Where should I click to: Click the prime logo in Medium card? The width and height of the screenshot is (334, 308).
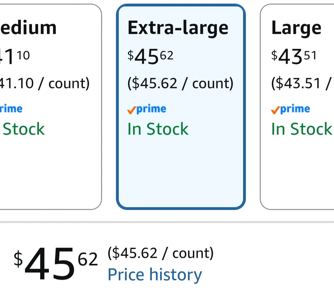click(x=11, y=109)
